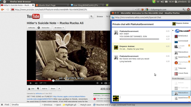Open the iTunes link in description
This screenshot has height=107, width=191.
56,98
